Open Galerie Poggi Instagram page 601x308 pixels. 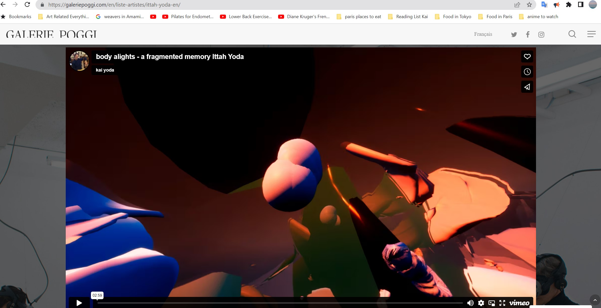click(x=541, y=35)
